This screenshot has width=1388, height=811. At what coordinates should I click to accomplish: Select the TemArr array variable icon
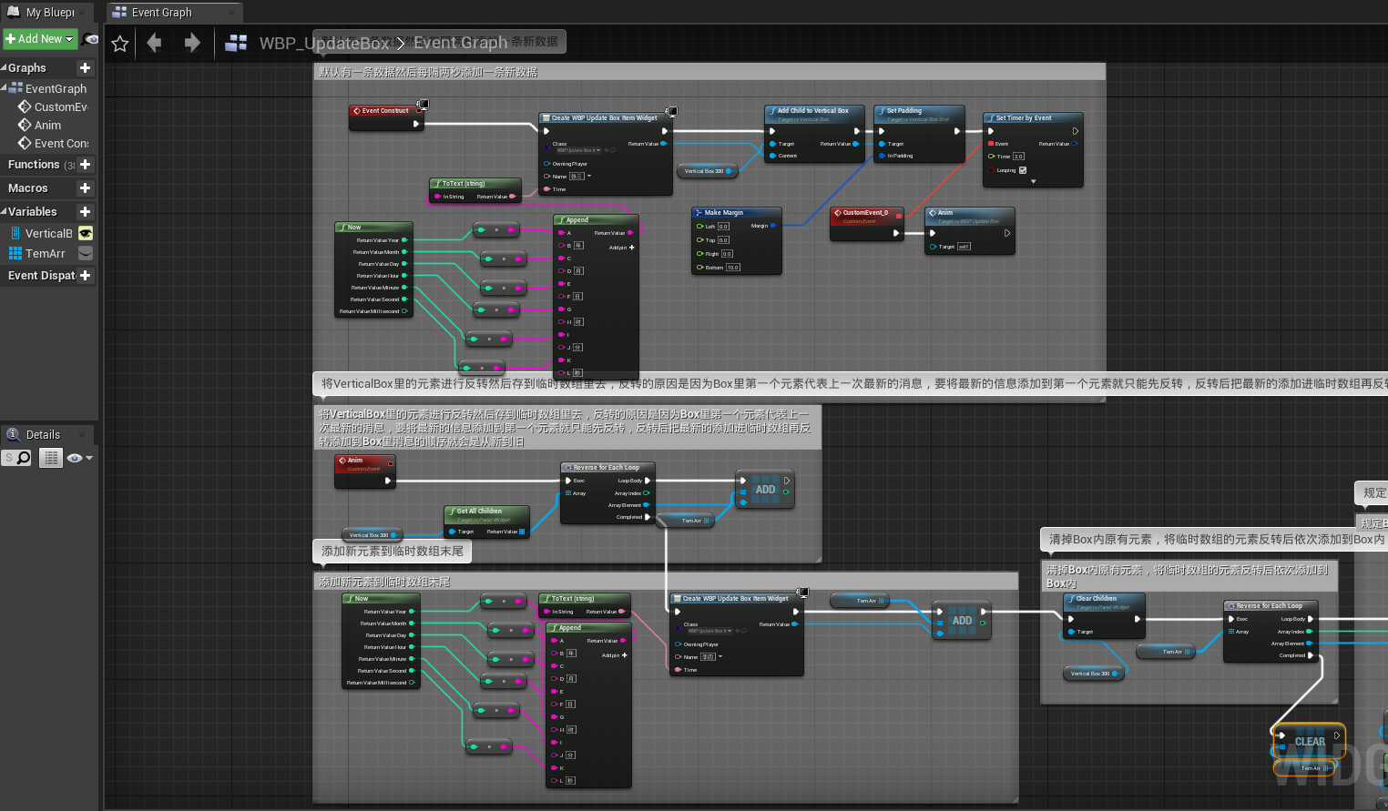[15, 253]
